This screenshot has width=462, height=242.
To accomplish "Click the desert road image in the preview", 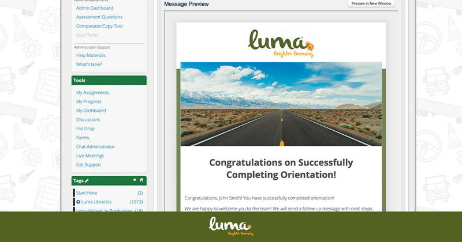I will click(281, 104).
